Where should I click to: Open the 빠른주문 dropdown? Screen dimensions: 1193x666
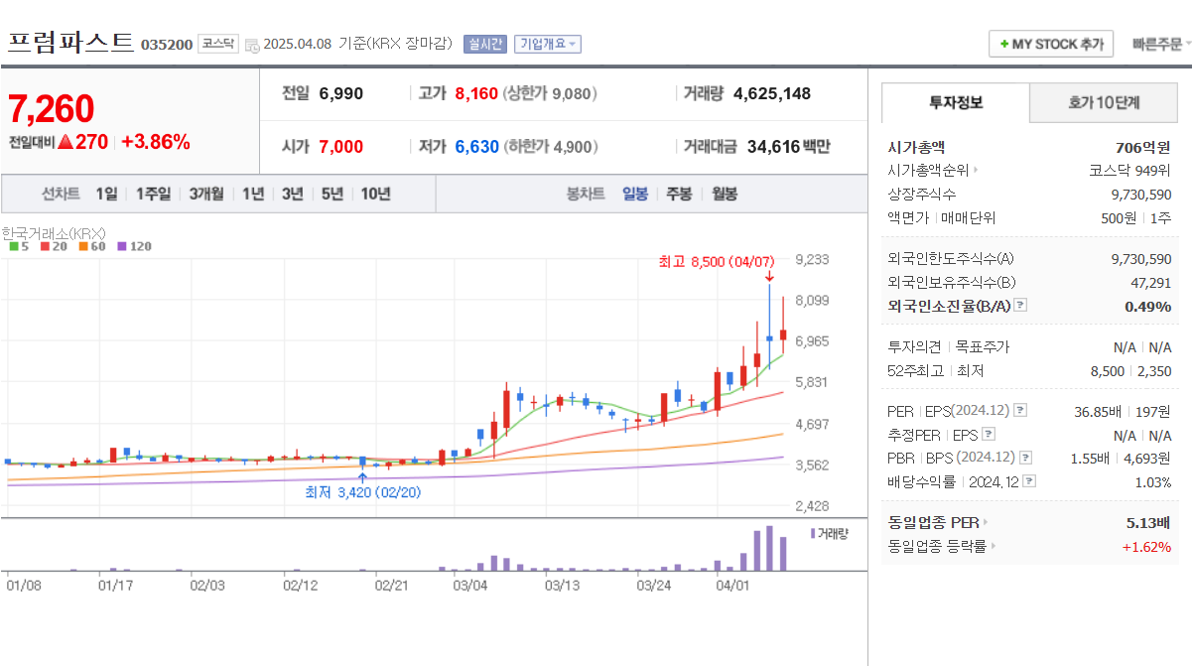(x=1161, y=45)
